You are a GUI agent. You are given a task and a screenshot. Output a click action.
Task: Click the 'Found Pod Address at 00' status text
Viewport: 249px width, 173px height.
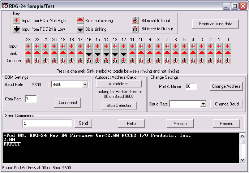point(37,168)
